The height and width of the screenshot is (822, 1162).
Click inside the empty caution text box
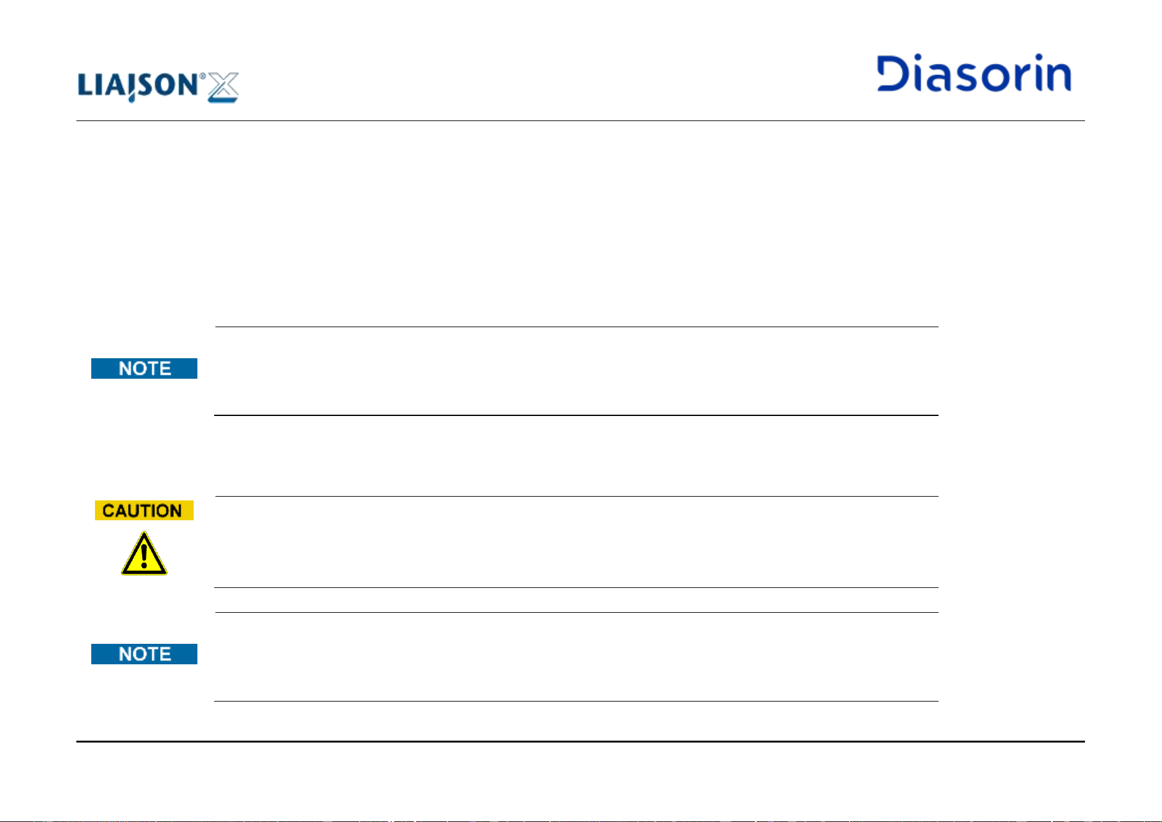coord(576,542)
